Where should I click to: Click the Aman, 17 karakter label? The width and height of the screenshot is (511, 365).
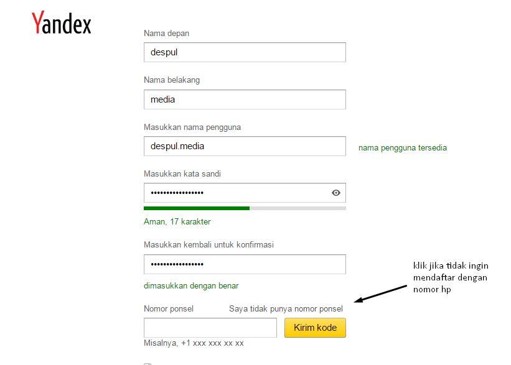(176, 221)
